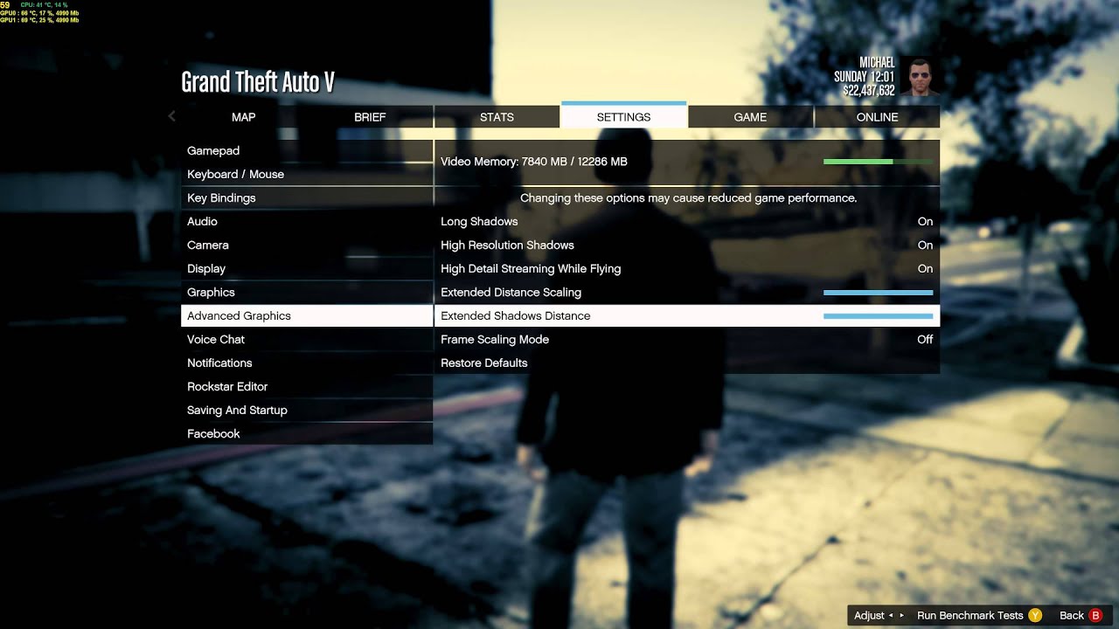Toggle High Detail Streaming While Flying
The width and height of the screenshot is (1119, 629).
[x=687, y=269]
